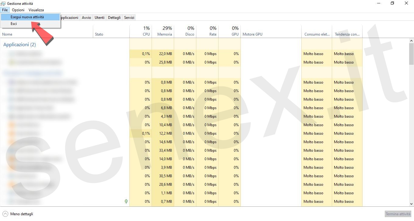Viewport: 414px width, 221px height.
Task: Choose Esci in the File menu
Action: coord(14,24)
